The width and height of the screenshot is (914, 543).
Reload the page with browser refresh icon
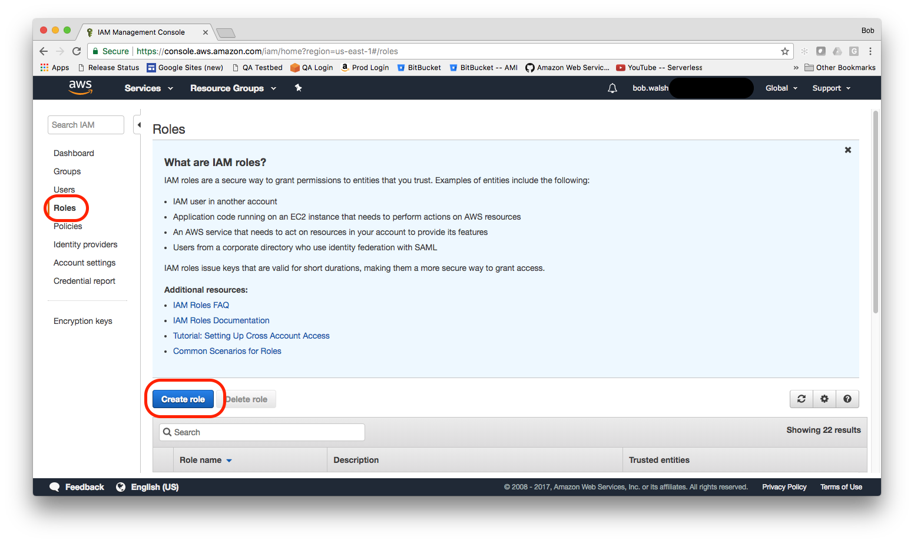(77, 51)
